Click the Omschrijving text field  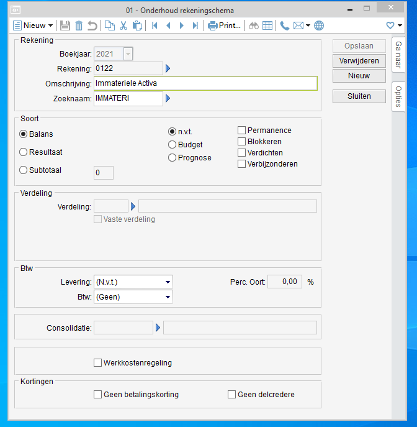[x=205, y=83]
